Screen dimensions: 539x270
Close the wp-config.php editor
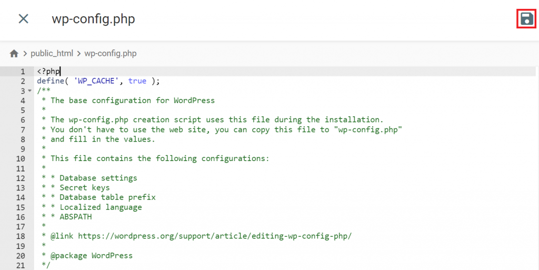pos(23,19)
